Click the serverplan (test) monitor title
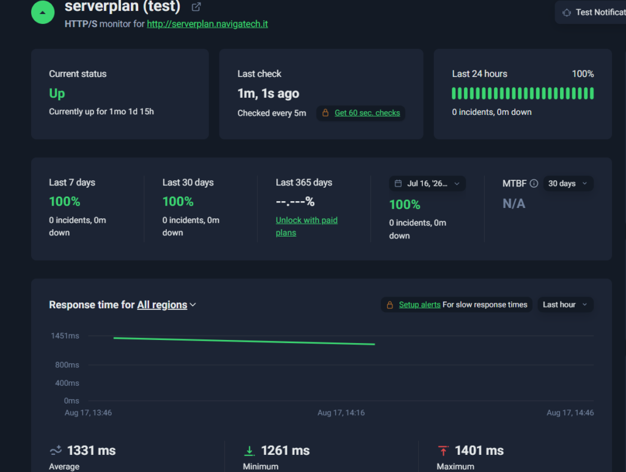Image resolution: width=626 pixels, height=472 pixels. click(122, 6)
